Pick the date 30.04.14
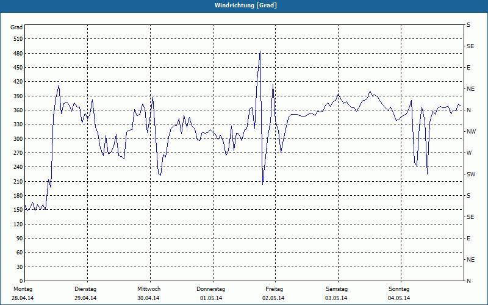488x305 pixels. [x=148, y=298]
